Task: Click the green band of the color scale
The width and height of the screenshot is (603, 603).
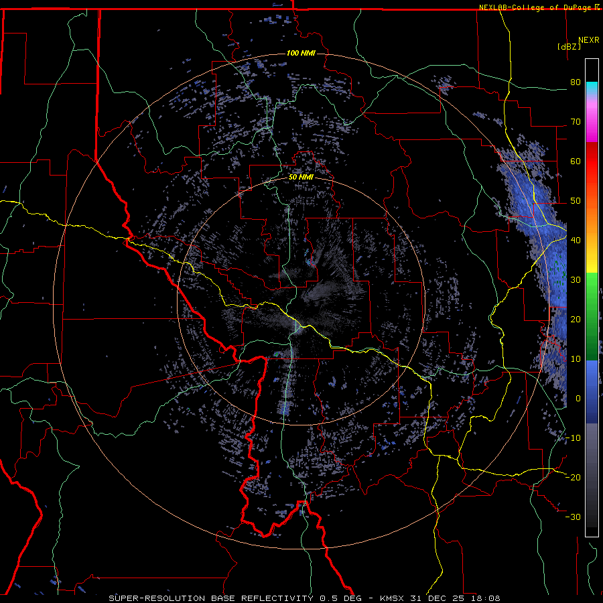Action: click(592, 316)
